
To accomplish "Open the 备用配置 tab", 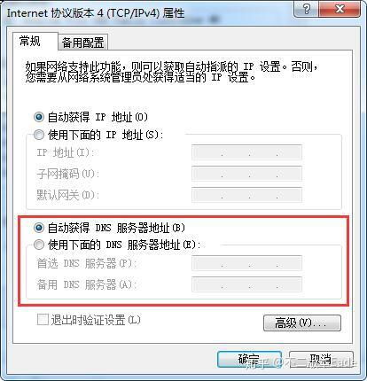I will point(82,43).
